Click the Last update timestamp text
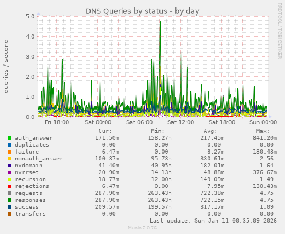The image size is (285, 234). pyautogui.click(x=213, y=221)
